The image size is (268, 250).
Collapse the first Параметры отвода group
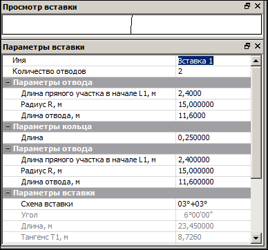tap(8, 82)
